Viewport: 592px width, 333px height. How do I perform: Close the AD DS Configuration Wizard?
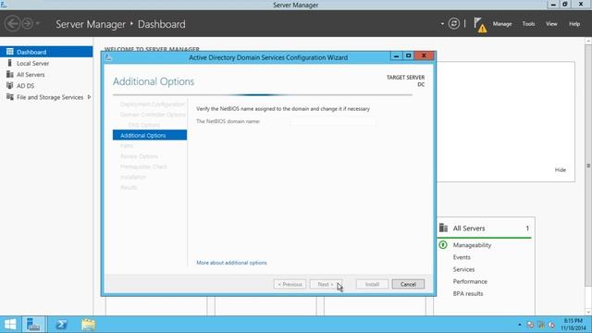[424, 55]
